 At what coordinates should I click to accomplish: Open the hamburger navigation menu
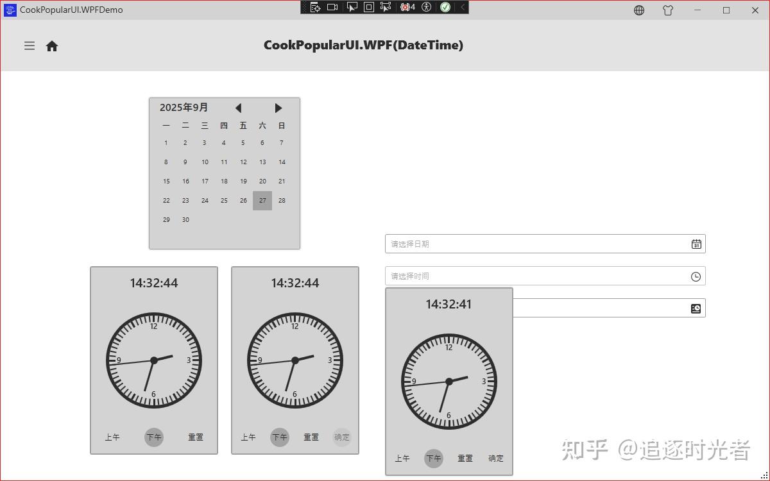click(29, 46)
